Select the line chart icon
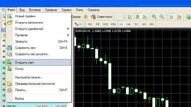This screenshot has height=107, width=191. coord(145,17)
